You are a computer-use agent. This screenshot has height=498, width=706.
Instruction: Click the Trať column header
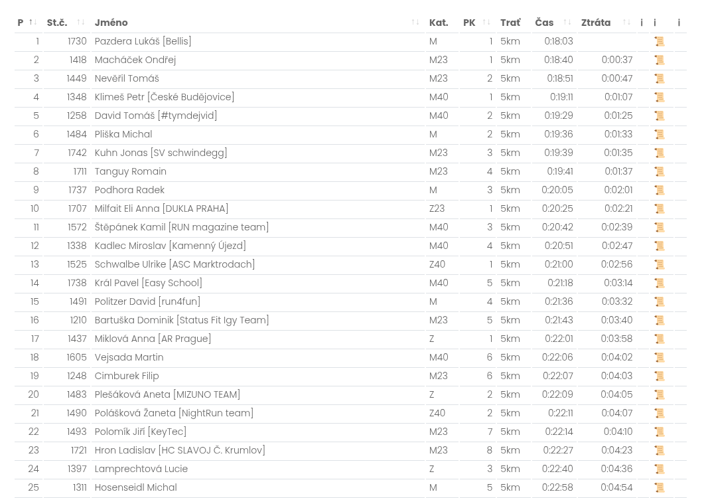(510, 23)
